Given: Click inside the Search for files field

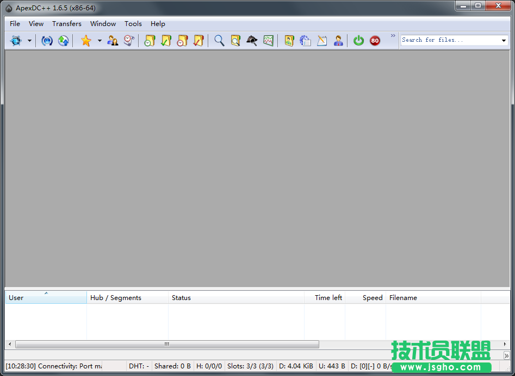Looking at the screenshot, I should click(446, 40).
